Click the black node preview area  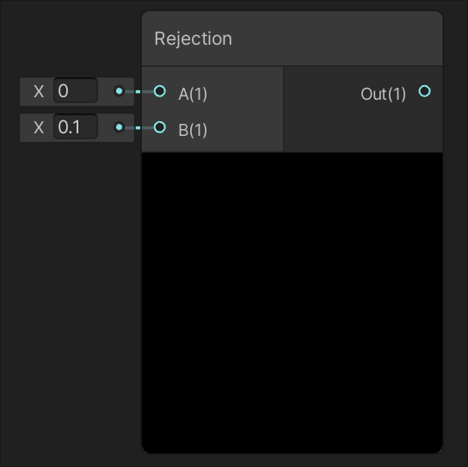pyautogui.click(x=292, y=303)
